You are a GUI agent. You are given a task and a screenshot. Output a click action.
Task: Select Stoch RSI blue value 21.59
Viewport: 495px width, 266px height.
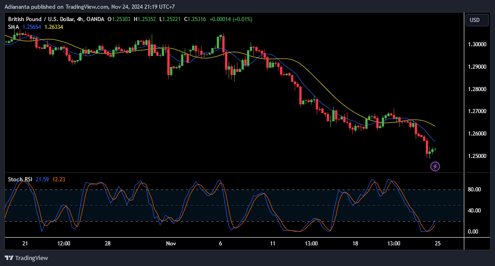click(x=42, y=179)
